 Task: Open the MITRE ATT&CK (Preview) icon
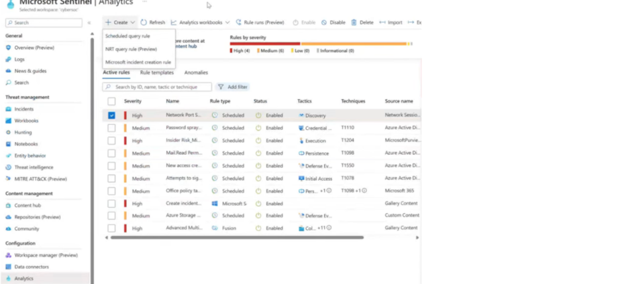click(x=8, y=179)
